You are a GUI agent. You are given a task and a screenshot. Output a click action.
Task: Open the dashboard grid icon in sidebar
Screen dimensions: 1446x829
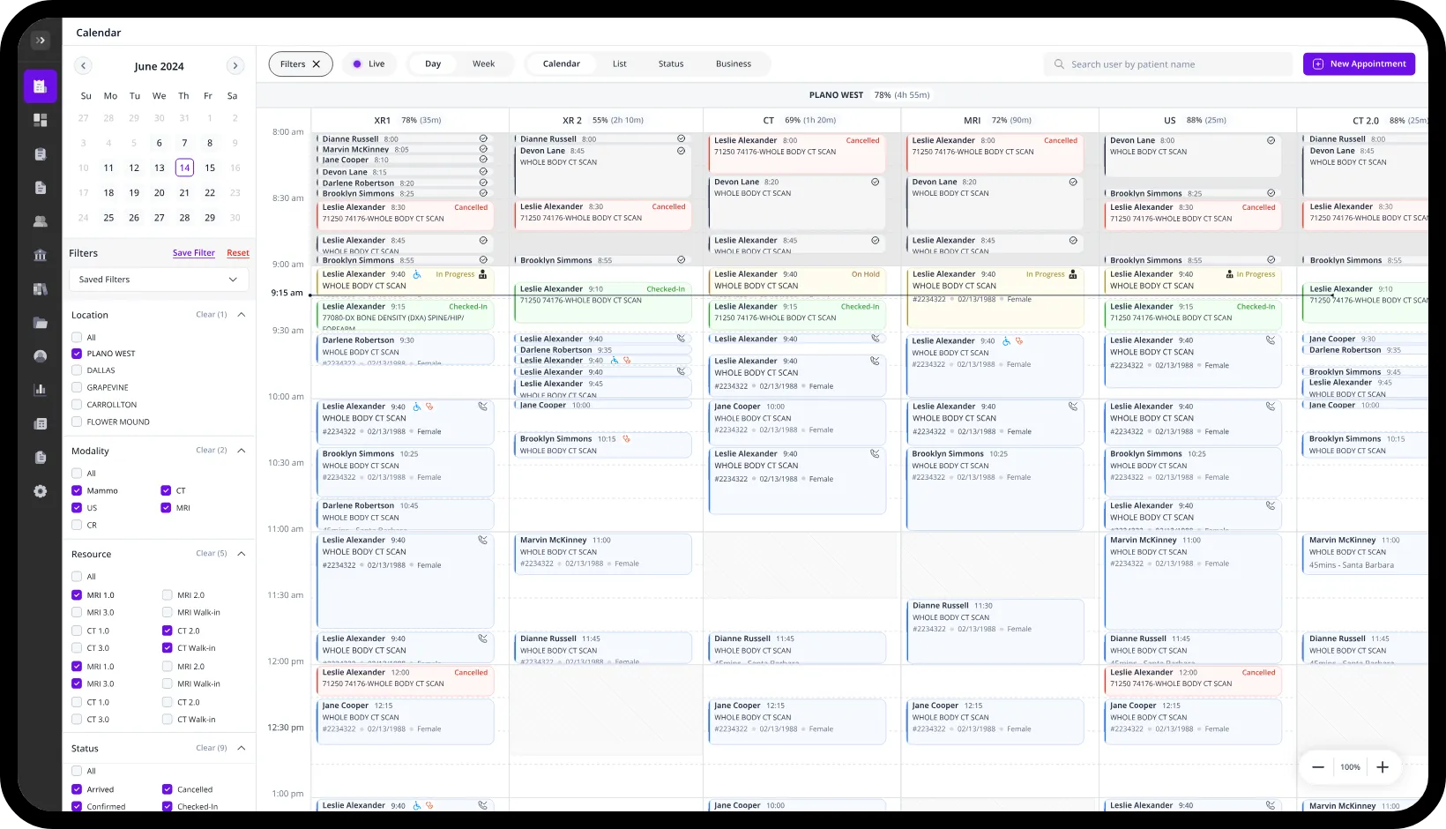pyautogui.click(x=41, y=120)
